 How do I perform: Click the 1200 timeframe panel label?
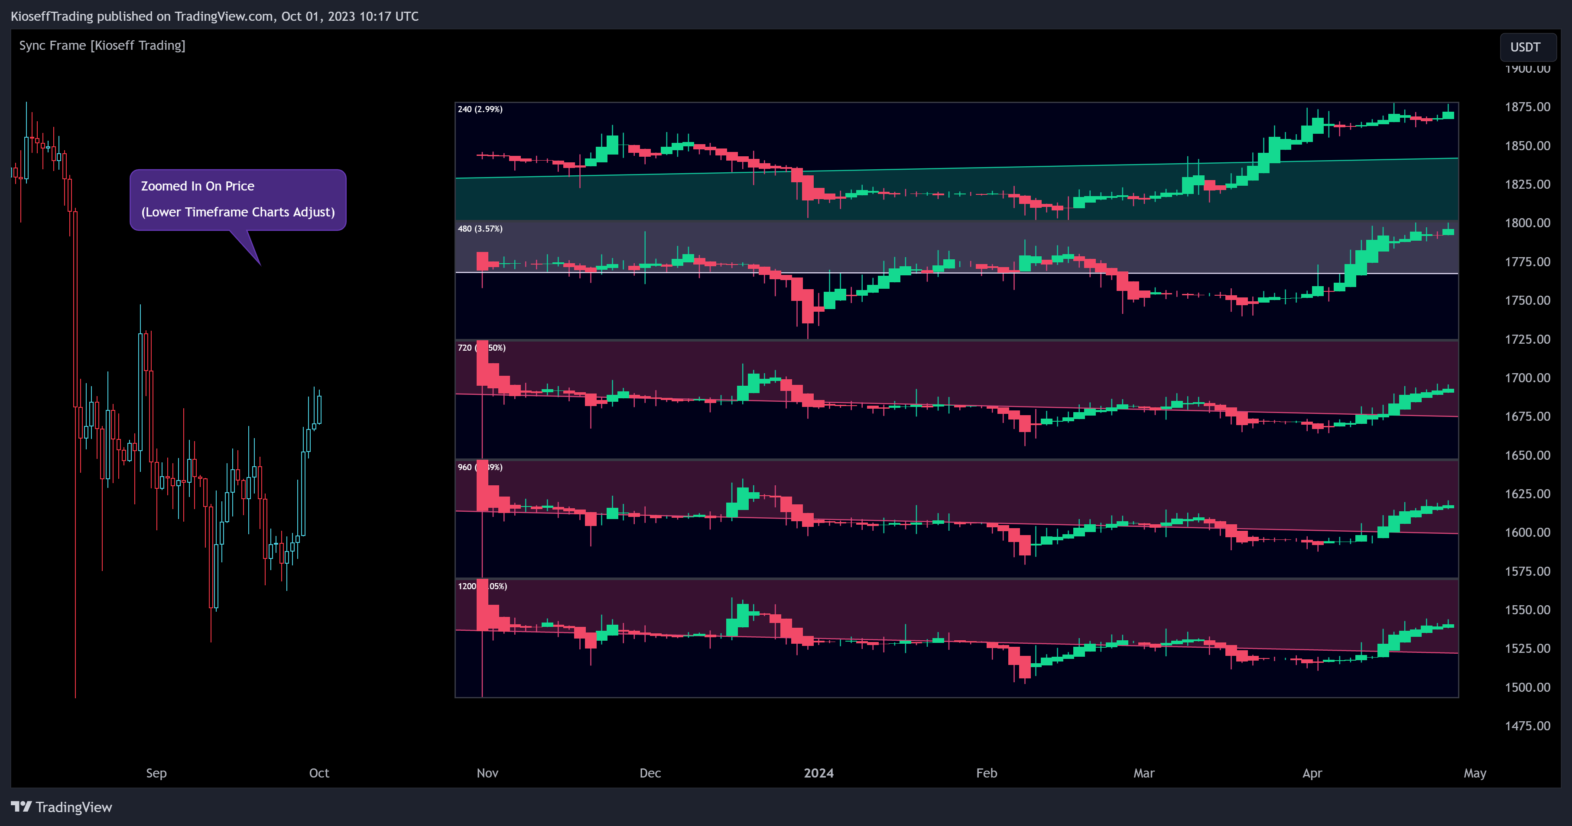click(x=482, y=586)
